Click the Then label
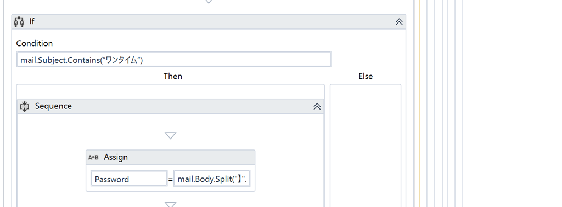The image size is (562, 207). [x=173, y=76]
